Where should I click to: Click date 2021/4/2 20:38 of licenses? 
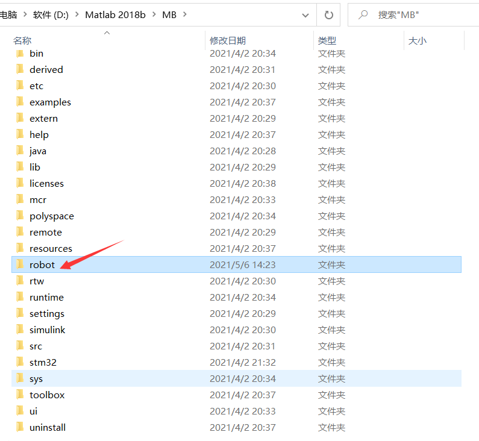[x=243, y=183]
